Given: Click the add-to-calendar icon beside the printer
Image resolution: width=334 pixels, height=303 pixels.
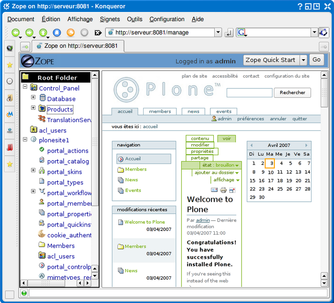Looking at the screenshot, I should point(232,190).
